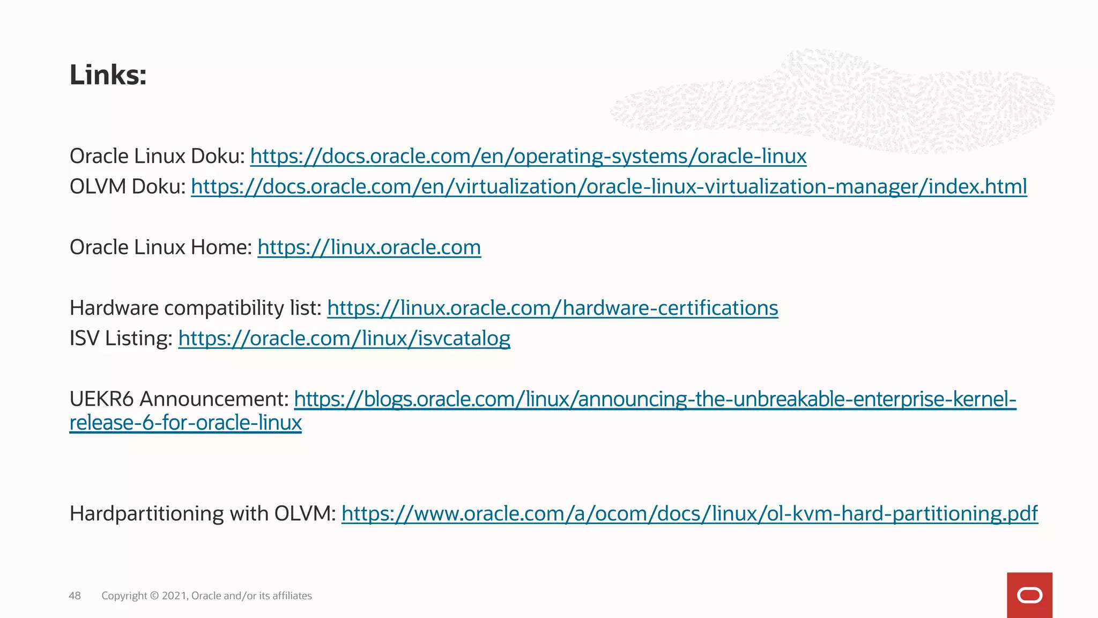Click the 'UEKR6 Announcement:' label
Viewport: 1098px width, 618px height.
tap(179, 399)
